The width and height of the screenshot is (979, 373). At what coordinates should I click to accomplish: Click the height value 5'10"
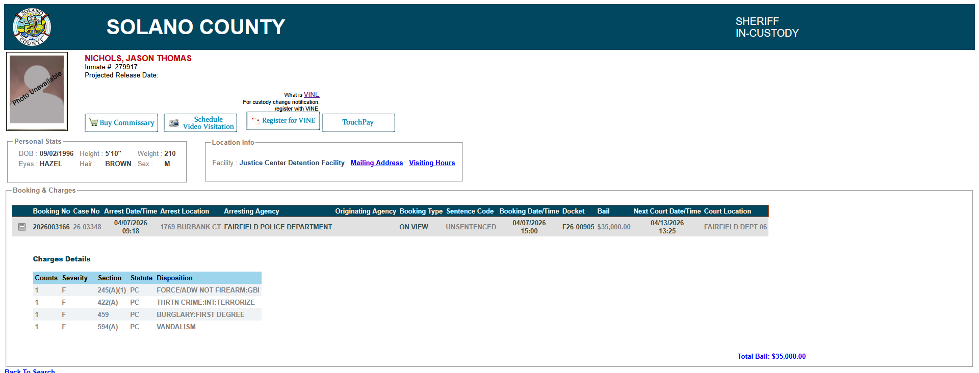point(113,153)
